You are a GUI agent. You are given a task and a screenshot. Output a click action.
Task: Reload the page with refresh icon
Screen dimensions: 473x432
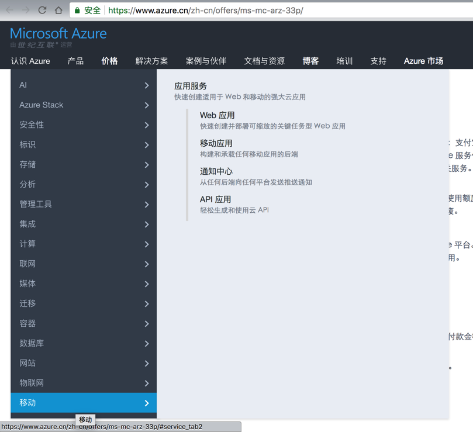point(42,11)
